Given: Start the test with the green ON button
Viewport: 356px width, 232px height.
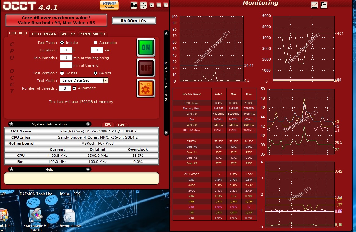Looking at the screenshot, I should 146,47.
